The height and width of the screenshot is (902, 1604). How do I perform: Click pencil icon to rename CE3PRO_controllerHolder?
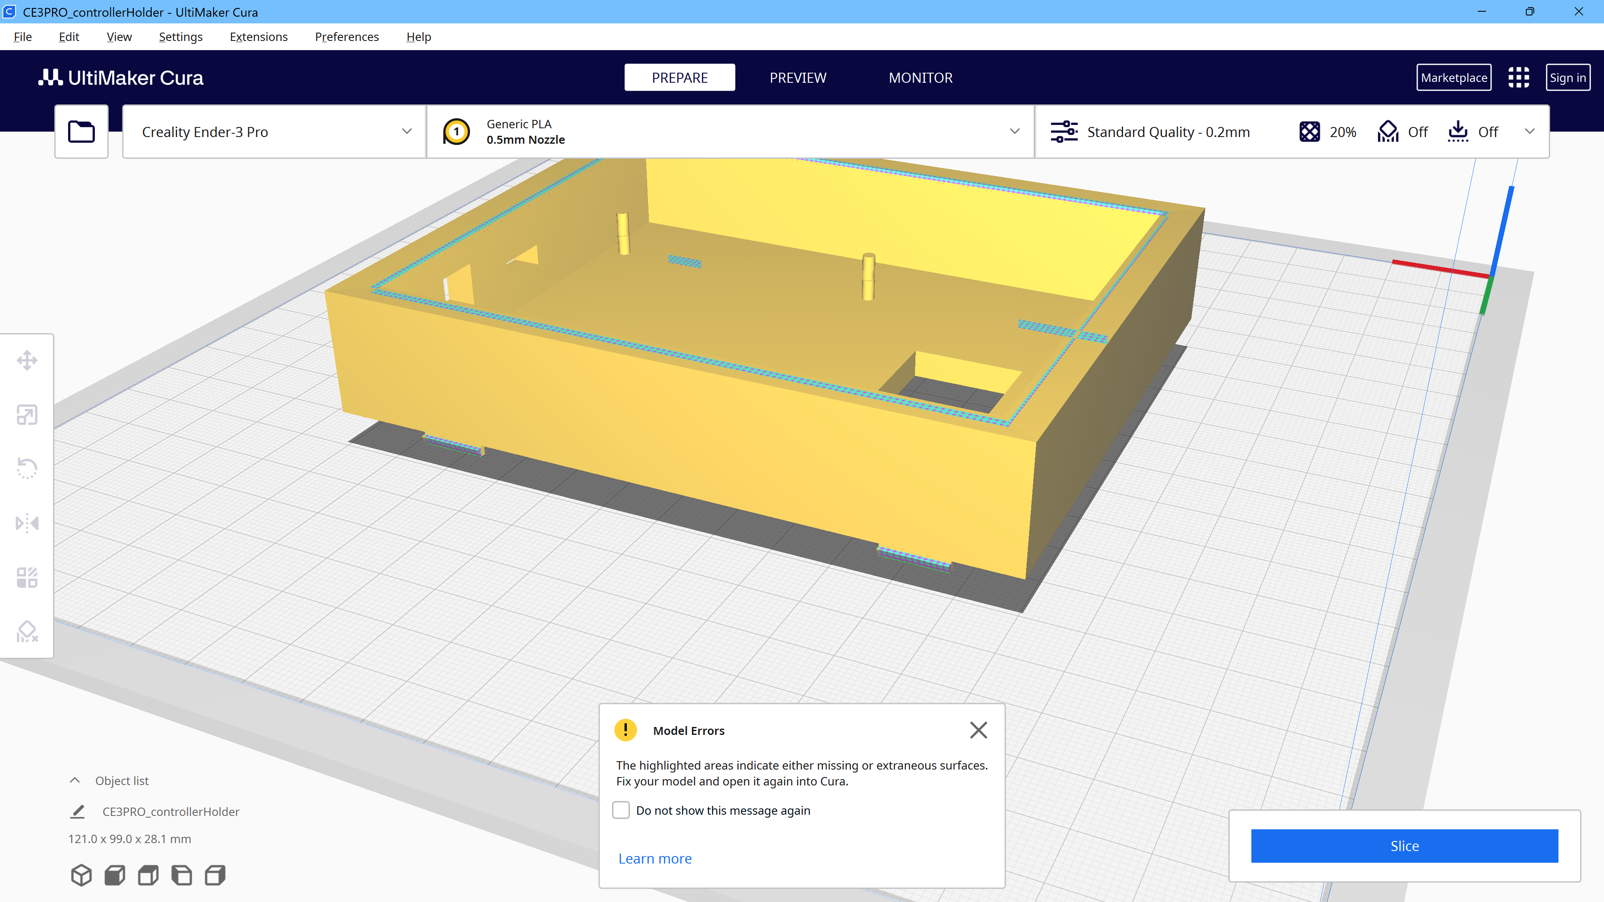(77, 811)
